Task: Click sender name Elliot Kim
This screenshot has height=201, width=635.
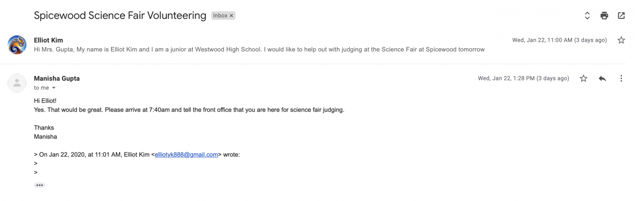Action: point(48,40)
